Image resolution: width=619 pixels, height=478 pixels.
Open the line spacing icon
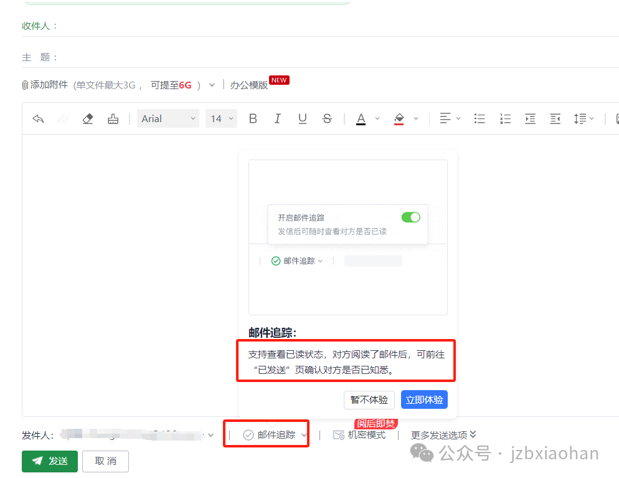(580, 118)
